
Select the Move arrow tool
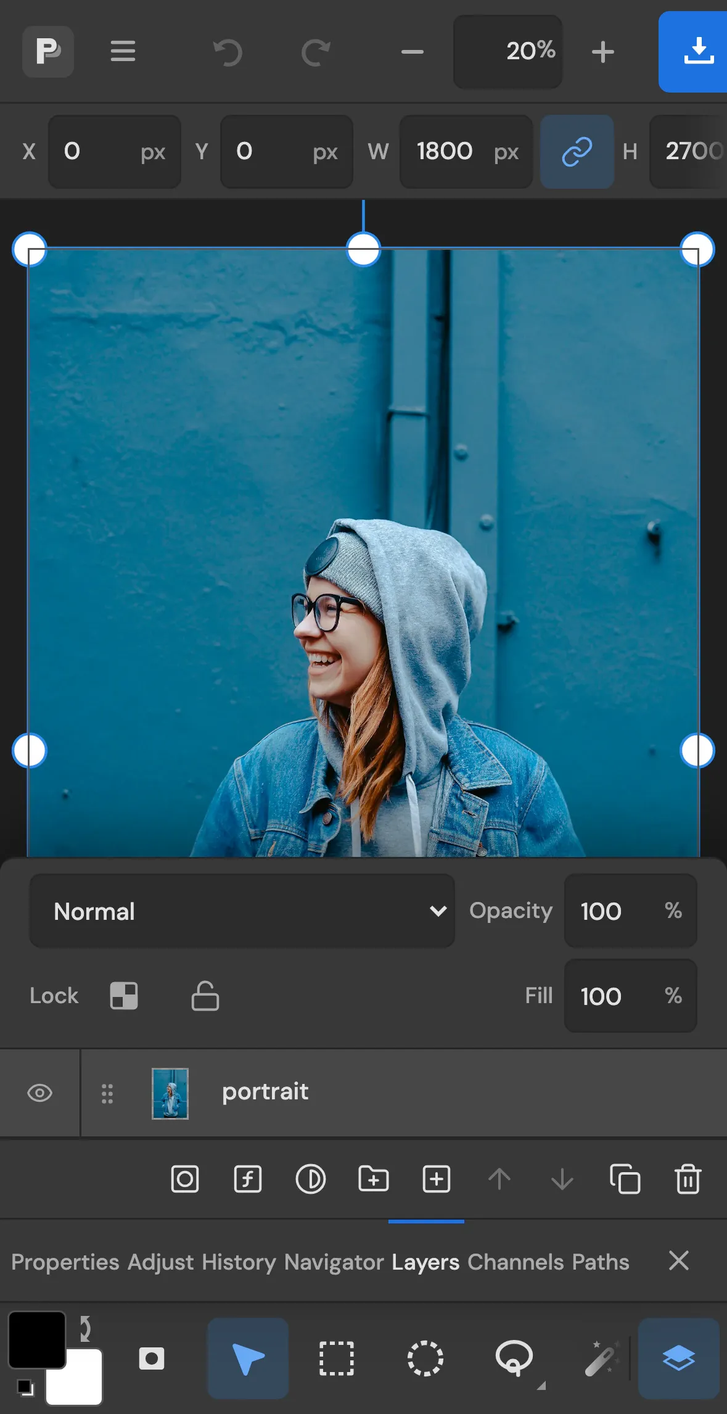coord(248,1358)
